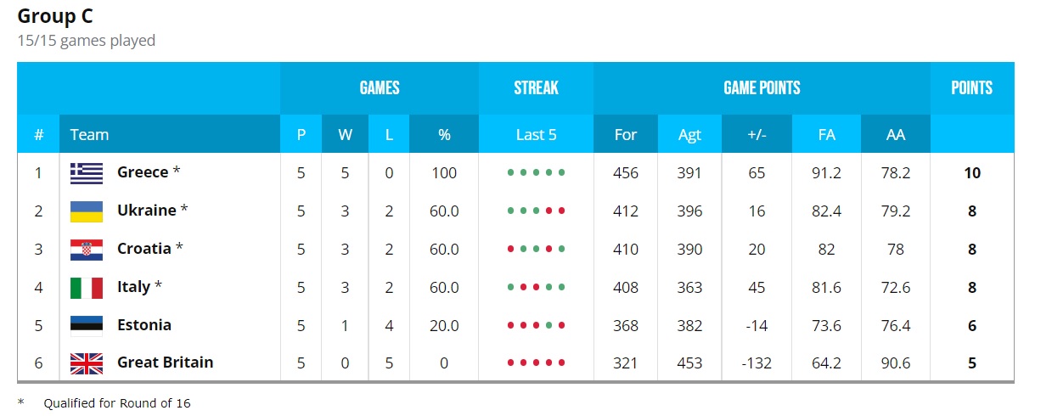
Task: Click the Italy flag icon
Action: tap(87, 288)
